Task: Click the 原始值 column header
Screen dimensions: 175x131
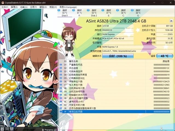Action: coord(158,61)
